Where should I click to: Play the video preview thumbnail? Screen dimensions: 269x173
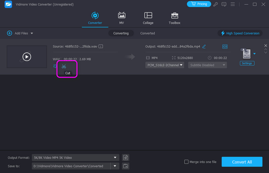click(x=27, y=57)
